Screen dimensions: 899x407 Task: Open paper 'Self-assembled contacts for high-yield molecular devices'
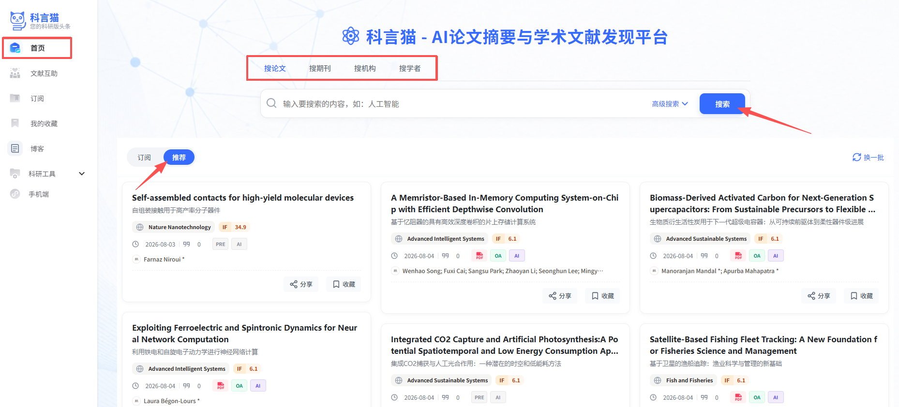pyautogui.click(x=243, y=198)
